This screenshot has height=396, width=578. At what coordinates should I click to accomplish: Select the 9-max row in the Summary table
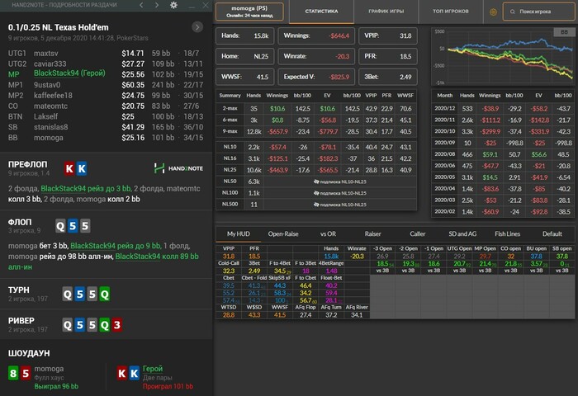click(316, 131)
